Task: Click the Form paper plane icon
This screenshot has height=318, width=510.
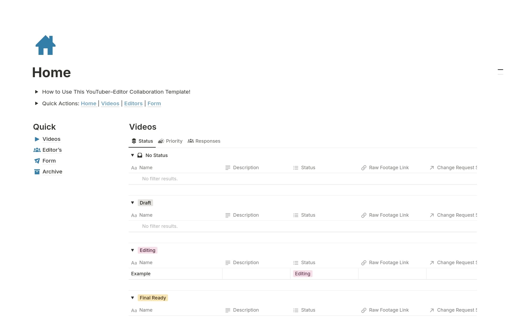Action: 37,161
